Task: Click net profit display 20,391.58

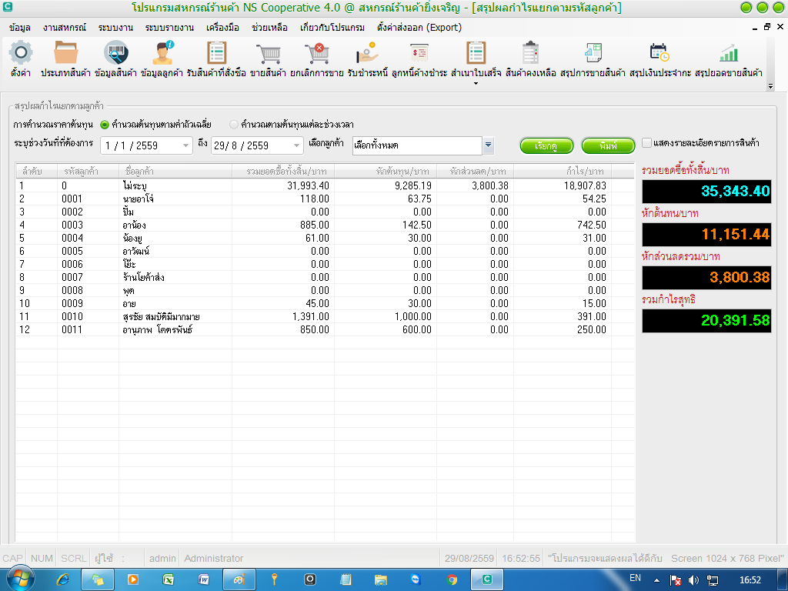Action: (706, 320)
